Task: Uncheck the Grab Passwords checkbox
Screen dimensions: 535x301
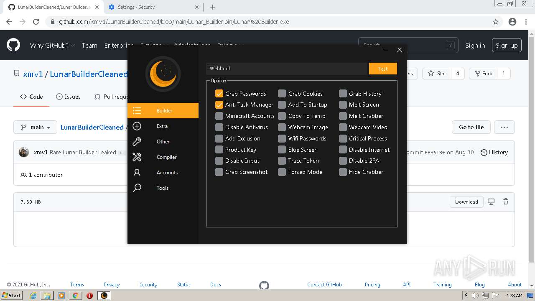Action: point(219,94)
